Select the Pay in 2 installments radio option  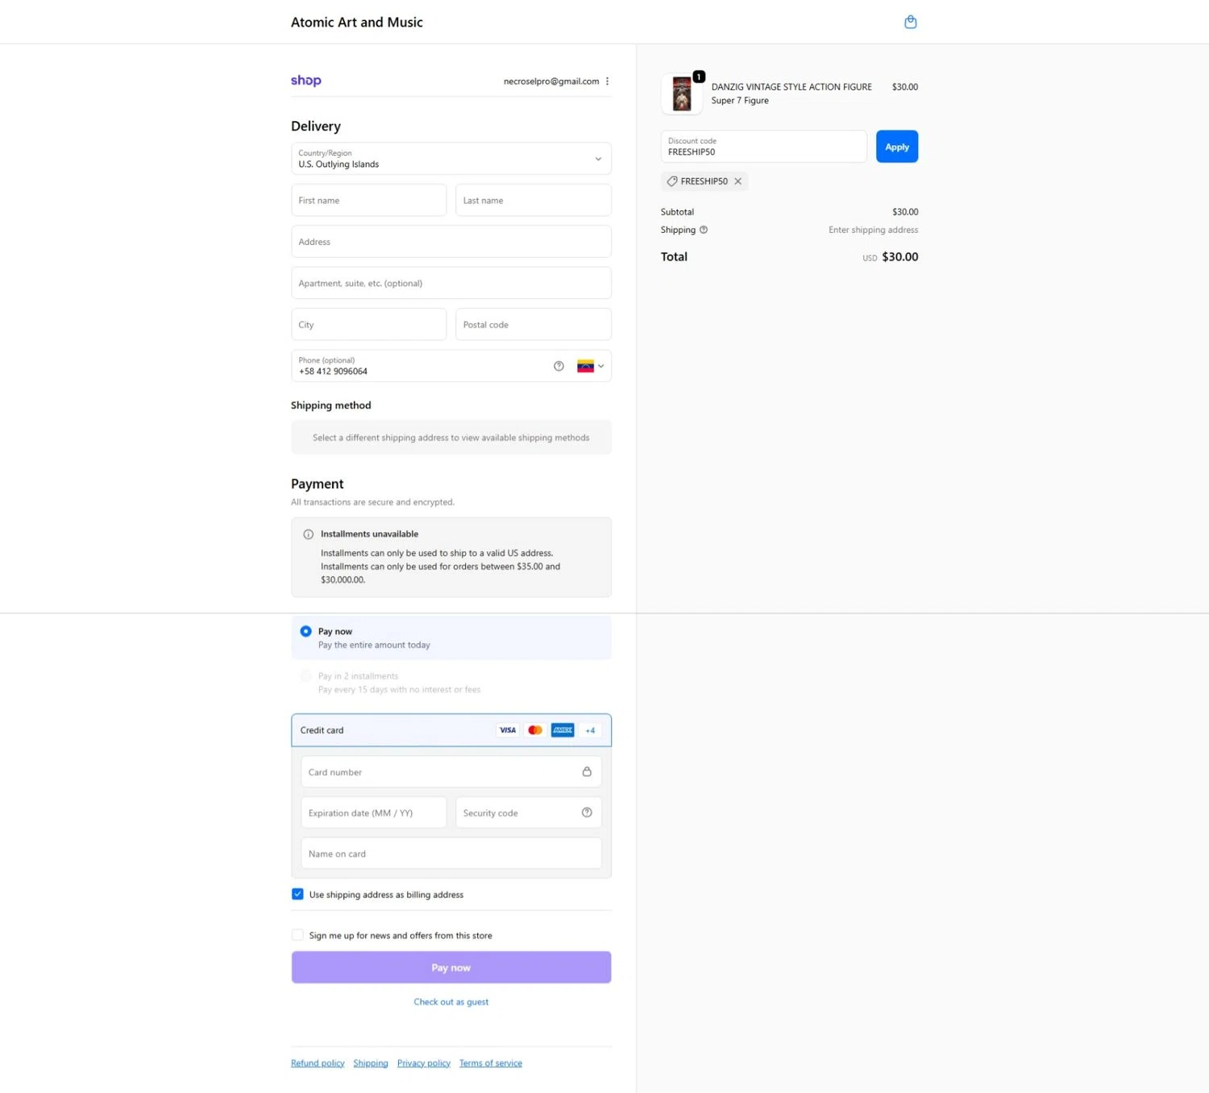305,675
